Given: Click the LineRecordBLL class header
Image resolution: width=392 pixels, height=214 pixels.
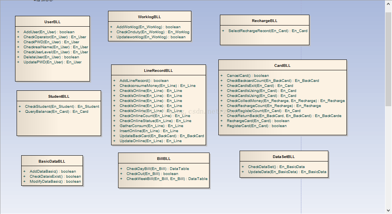Looking at the screenshot, I should 158,71.
